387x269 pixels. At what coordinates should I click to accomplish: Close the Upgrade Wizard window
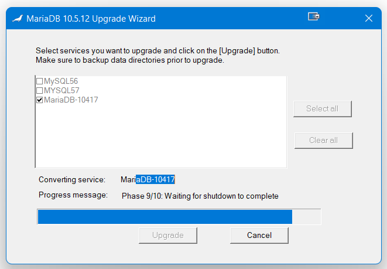(x=368, y=18)
